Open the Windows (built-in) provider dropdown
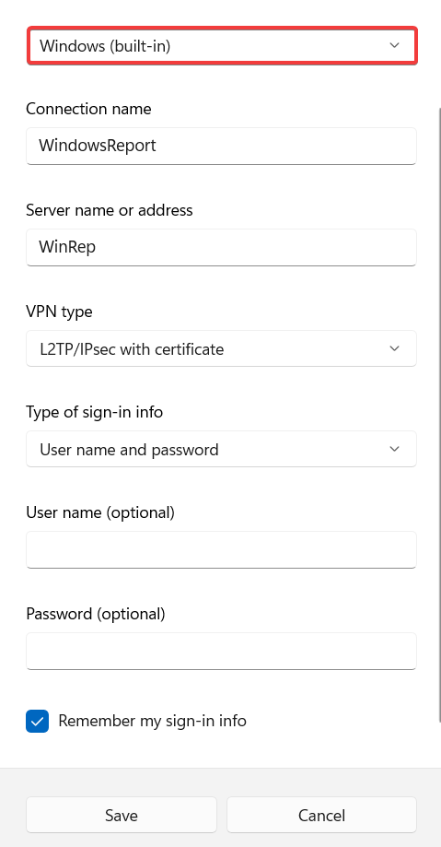Viewport: 441px width, 847px height. coord(221,46)
